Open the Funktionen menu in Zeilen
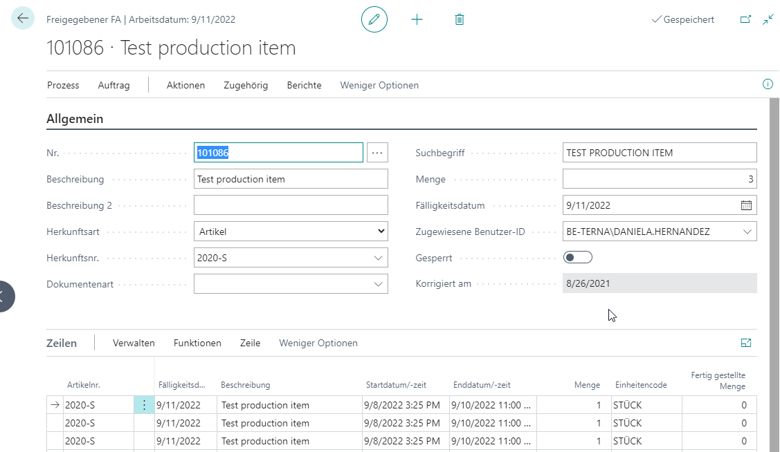Screen dimensions: 780x452 [197, 343]
